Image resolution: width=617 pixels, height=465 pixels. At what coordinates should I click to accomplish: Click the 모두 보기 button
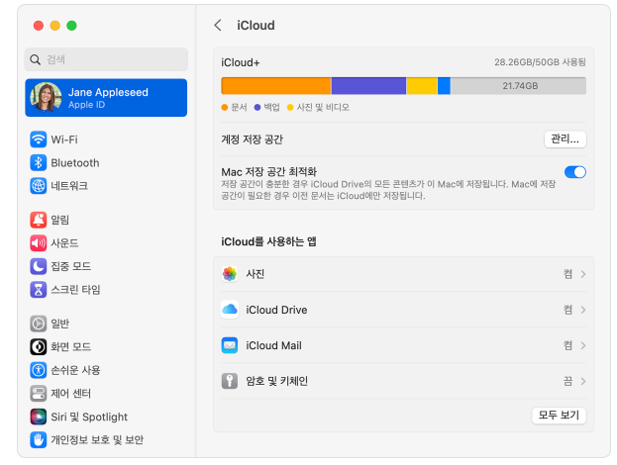click(559, 416)
